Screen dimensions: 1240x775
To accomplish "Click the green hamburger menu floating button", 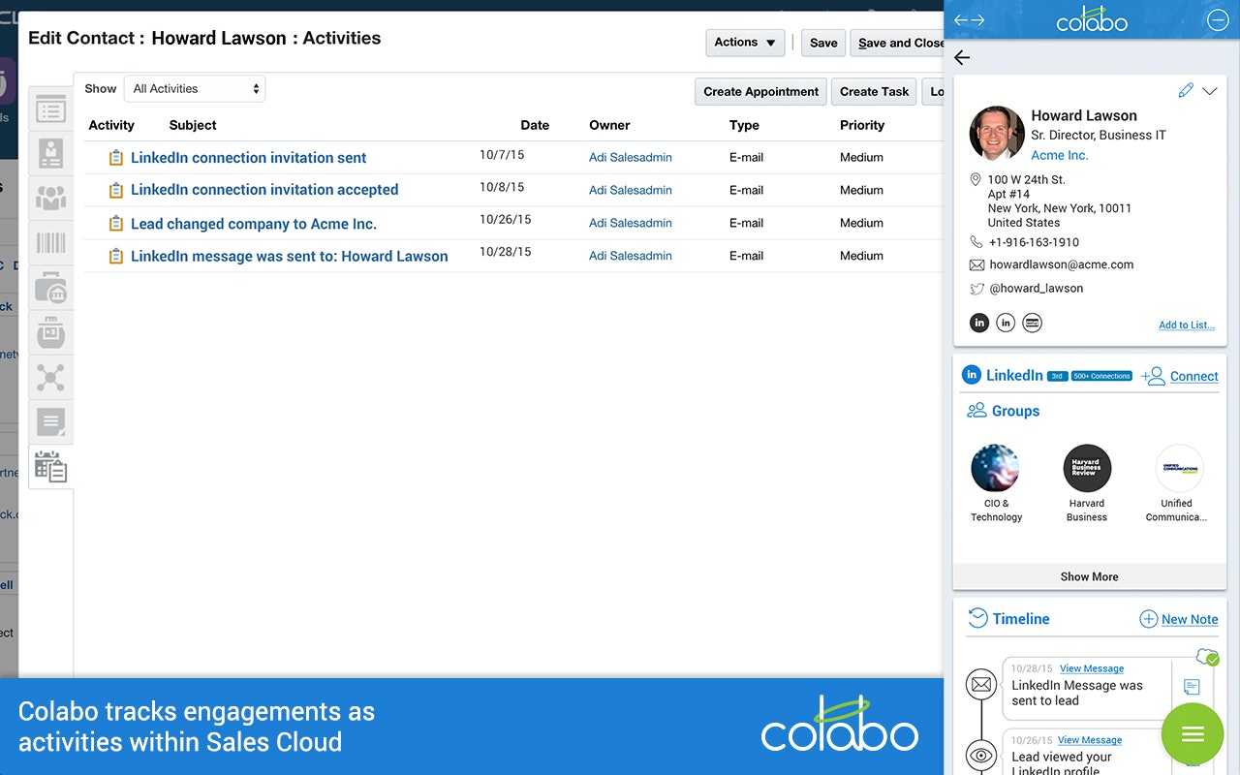I will tap(1193, 735).
